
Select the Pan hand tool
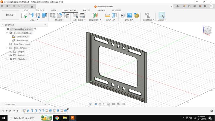pyautogui.click(x=100, y=104)
